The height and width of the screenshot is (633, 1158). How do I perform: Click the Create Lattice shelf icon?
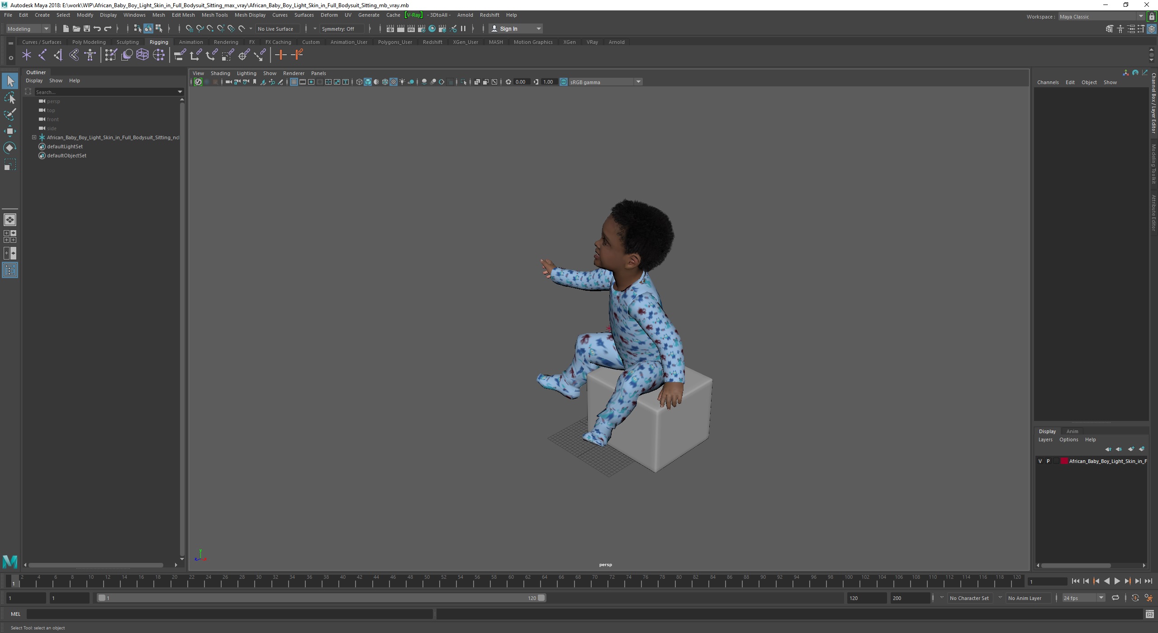pyautogui.click(x=142, y=55)
